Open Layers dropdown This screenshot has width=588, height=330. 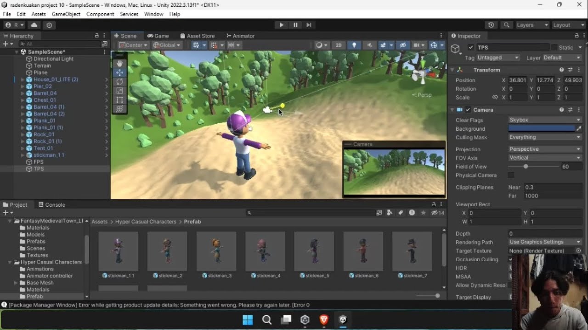[532, 25]
